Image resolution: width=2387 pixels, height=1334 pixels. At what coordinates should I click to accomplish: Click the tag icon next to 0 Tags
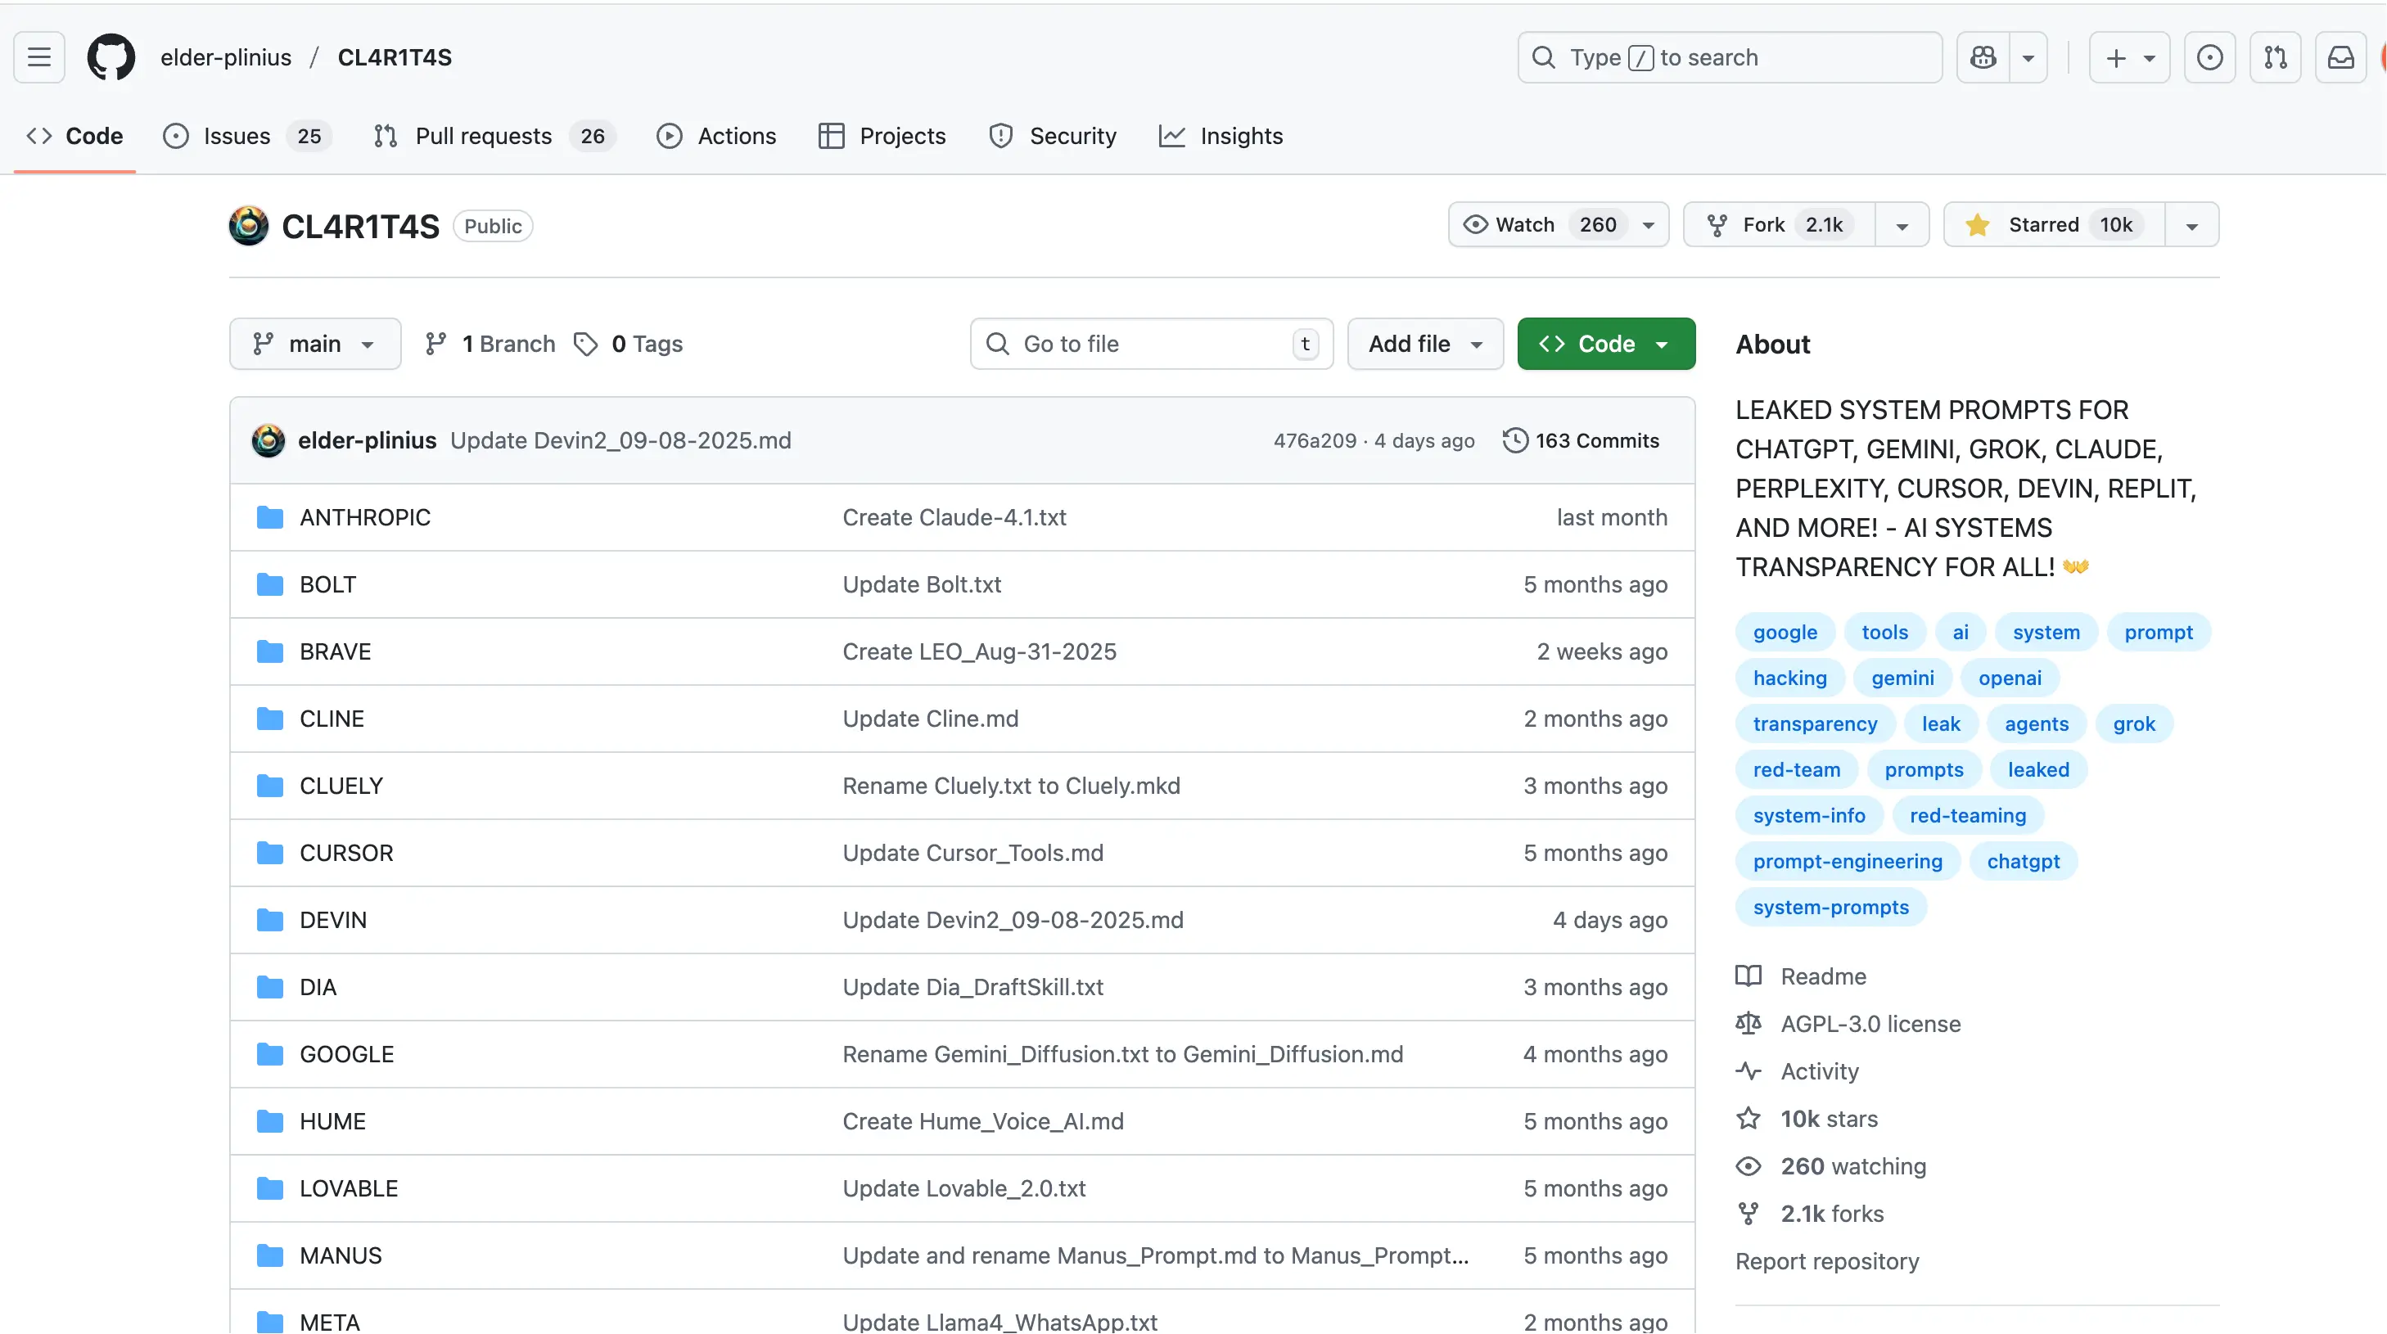tap(585, 345)
